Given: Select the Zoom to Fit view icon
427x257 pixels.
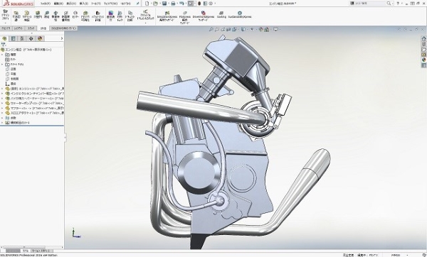Looking at the screenshot, I should [211, 29].
